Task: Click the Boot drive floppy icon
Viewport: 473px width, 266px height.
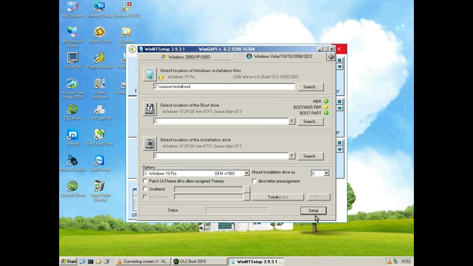Action: [x=150, y=109]
